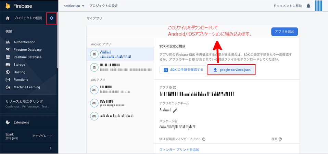This screenshot has width=328, height=154.
Task: Click the 構築 section heading
Action: (x=9, y=31)
